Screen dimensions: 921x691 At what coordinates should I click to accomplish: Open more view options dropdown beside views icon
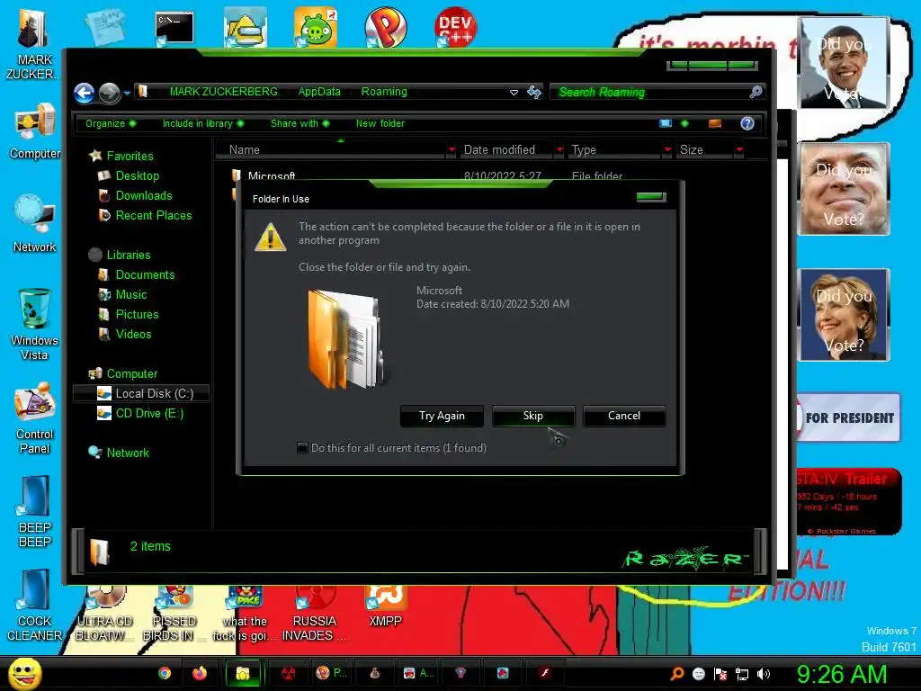684,123
